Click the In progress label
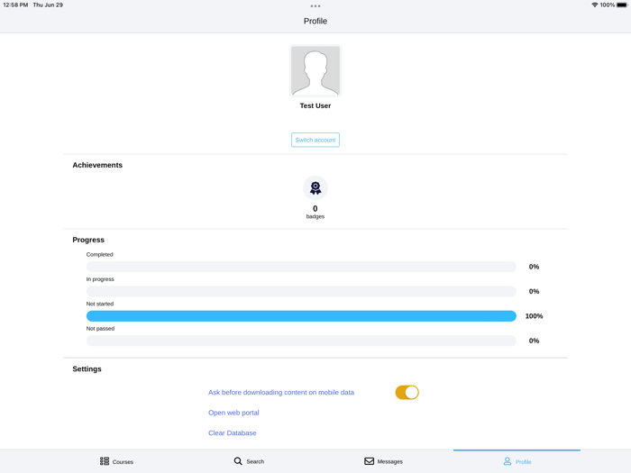This screenshot has width=631, height=473. coord(100,279)
